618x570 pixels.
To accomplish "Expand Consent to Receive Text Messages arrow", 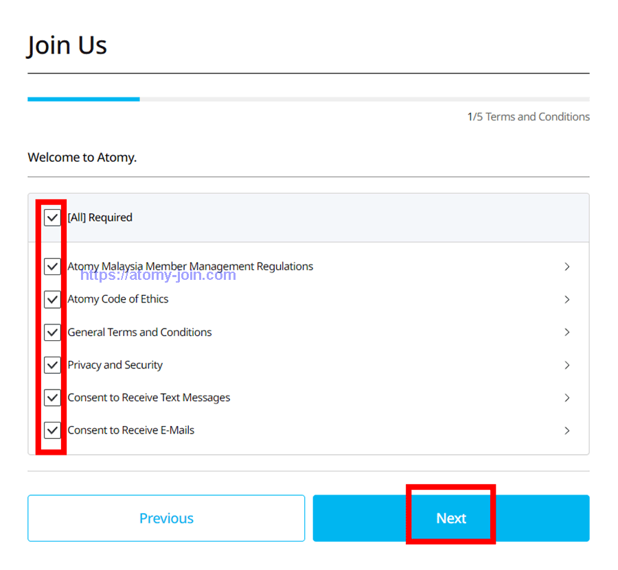I will pyautogui.click(x=567, y=398).
